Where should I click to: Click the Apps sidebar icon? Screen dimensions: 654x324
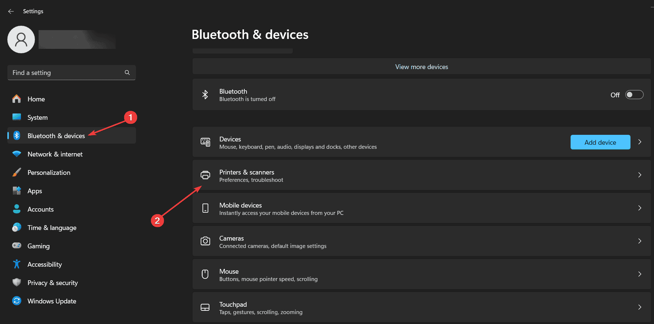point(17,191)
